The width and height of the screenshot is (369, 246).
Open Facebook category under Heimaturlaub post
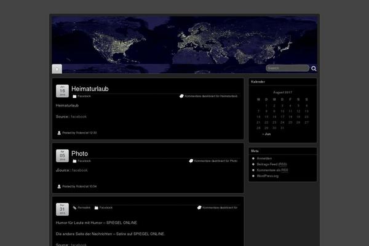tap(84, 97)
